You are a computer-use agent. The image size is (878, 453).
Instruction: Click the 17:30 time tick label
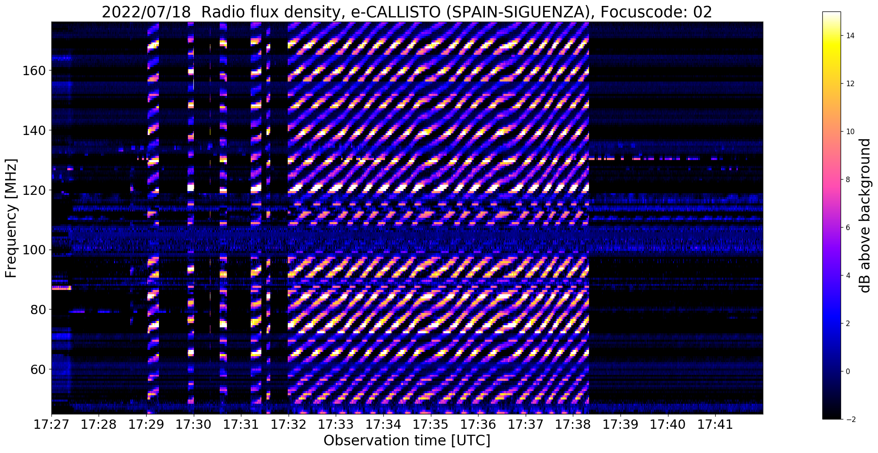pos(194,425)
